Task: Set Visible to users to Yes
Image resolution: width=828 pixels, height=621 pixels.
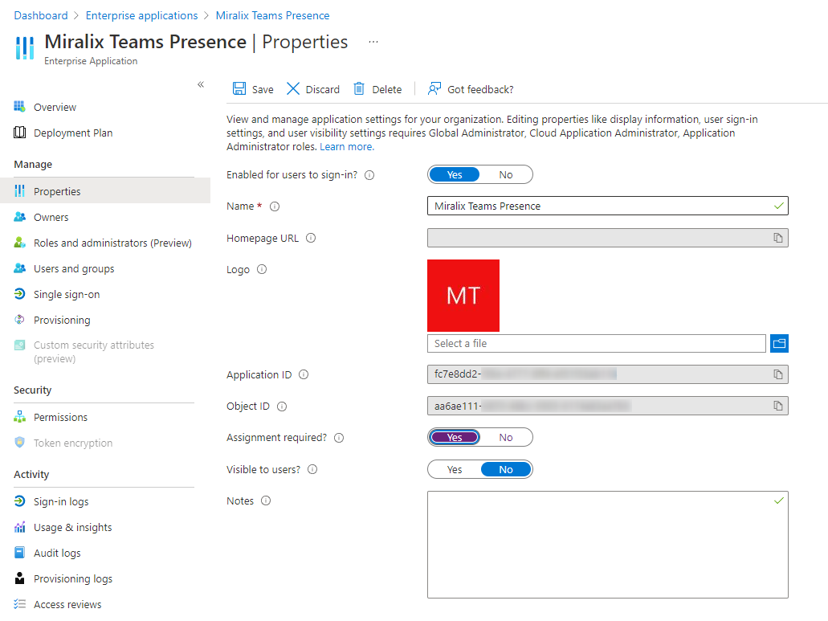Action: coord(454,469)
